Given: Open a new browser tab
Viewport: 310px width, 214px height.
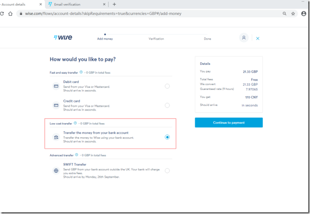Looking at the screenshot, I should click(115, 4).
